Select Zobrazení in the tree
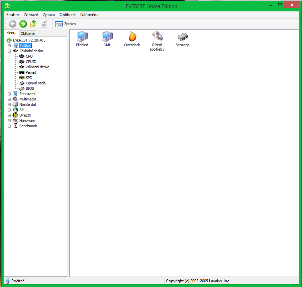The width and height of the screenshot is (302, 287). 27,94
